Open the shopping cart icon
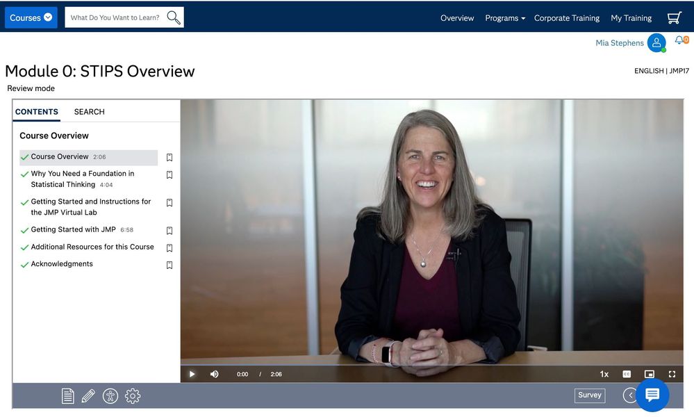 pos(674,17)
